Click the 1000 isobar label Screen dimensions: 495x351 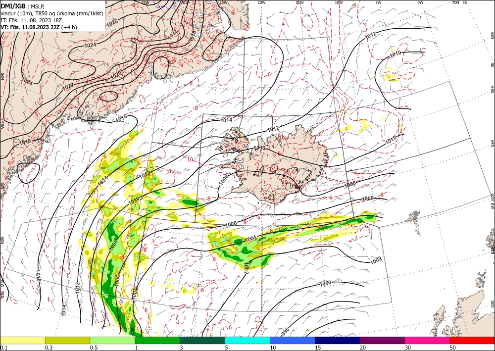pos(326,283)
